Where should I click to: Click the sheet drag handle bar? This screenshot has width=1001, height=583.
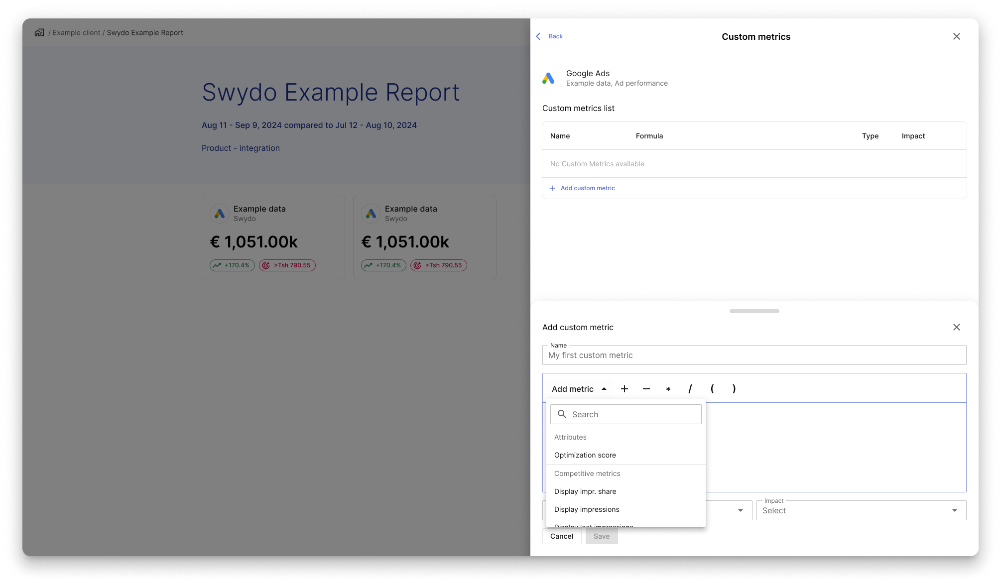coord(754,311)
